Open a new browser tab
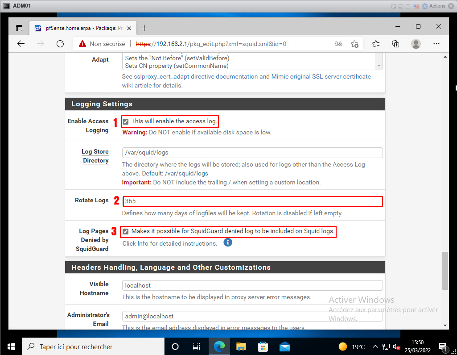 144,28
